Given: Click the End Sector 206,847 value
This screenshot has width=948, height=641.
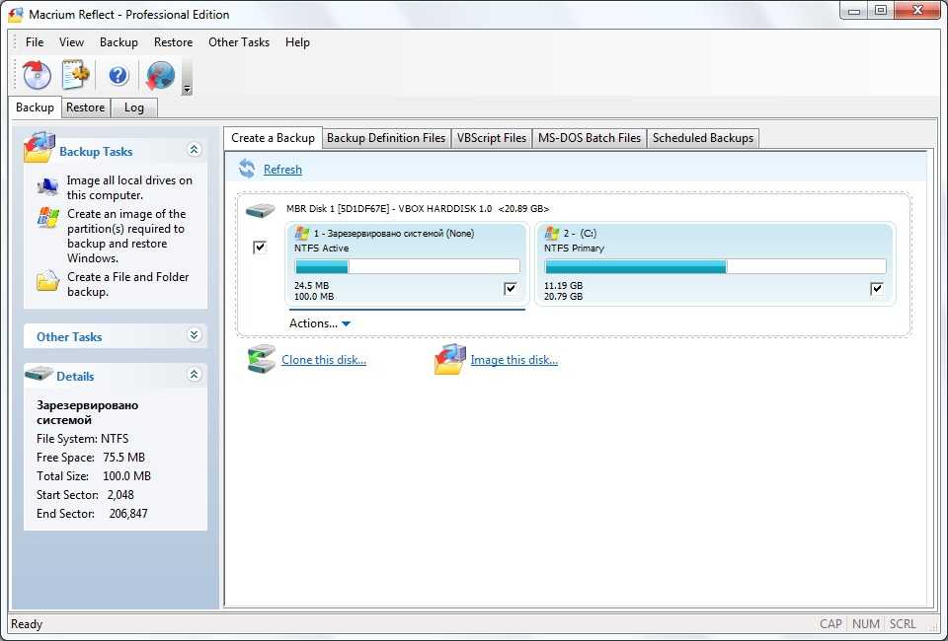Looking at the screenshot, I should 128,514.
